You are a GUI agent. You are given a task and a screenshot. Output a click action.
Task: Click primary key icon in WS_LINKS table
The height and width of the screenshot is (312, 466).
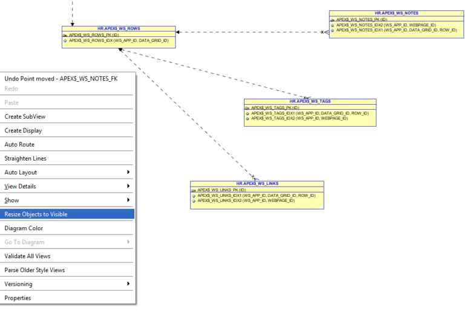(194, 190)
